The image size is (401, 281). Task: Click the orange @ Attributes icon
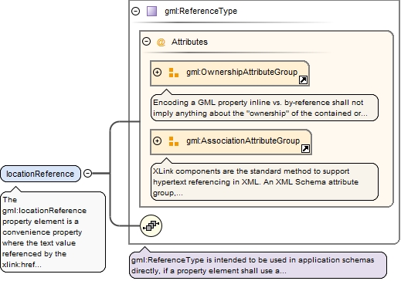[x=161, y=42]
